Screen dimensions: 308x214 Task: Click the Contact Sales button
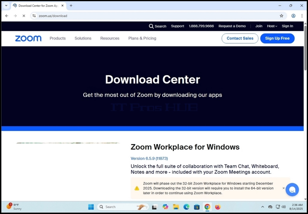tap(240, 38)
